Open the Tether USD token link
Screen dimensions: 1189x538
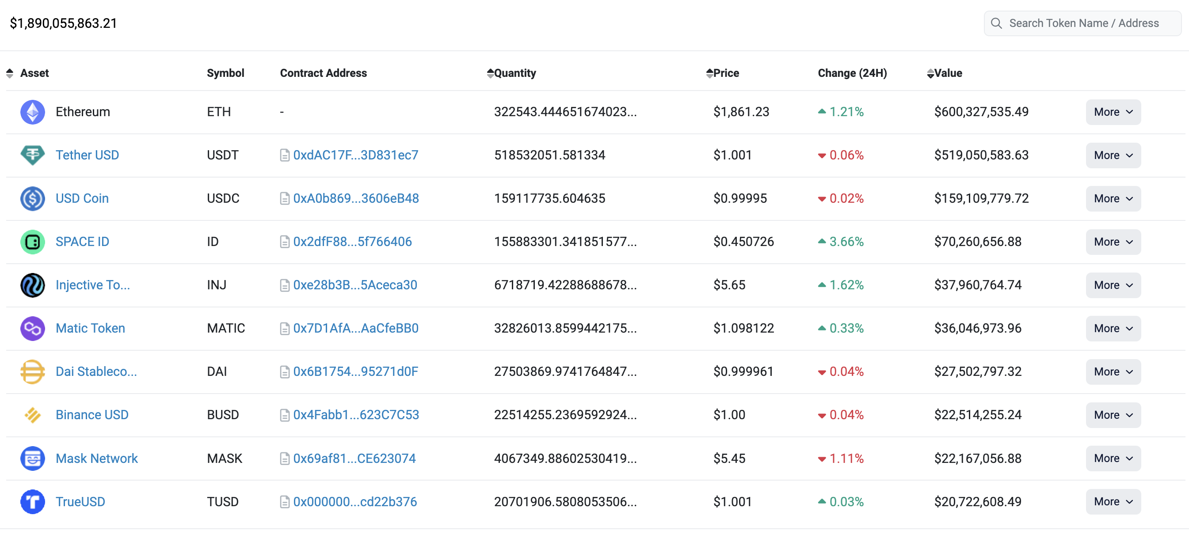[x=87, y=155]
